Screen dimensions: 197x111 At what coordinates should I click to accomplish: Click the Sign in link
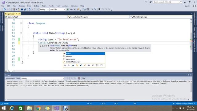(187, 6)
